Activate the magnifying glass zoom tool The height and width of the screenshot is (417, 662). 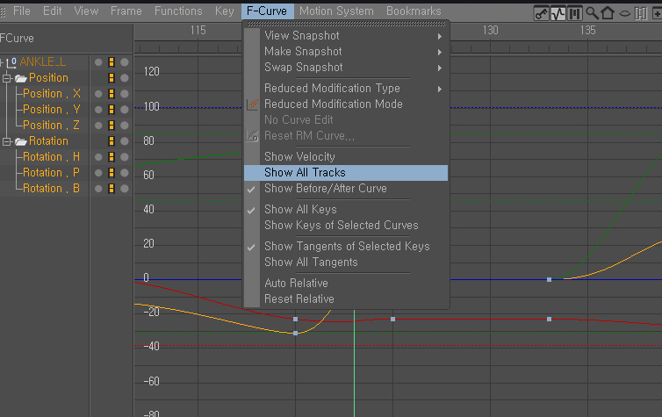592,13
